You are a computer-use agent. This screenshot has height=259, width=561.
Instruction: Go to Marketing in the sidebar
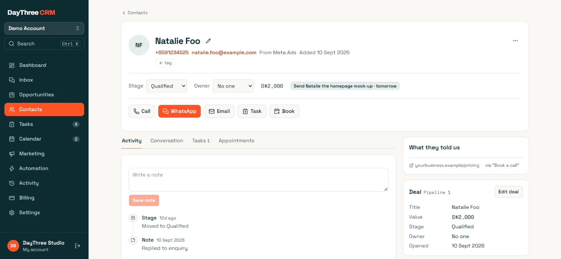[44, 154]
